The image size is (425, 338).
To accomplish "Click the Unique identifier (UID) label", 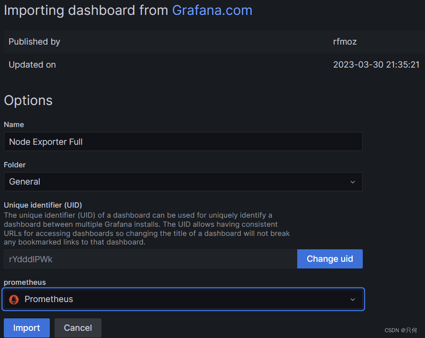I will tap(43, 205).
